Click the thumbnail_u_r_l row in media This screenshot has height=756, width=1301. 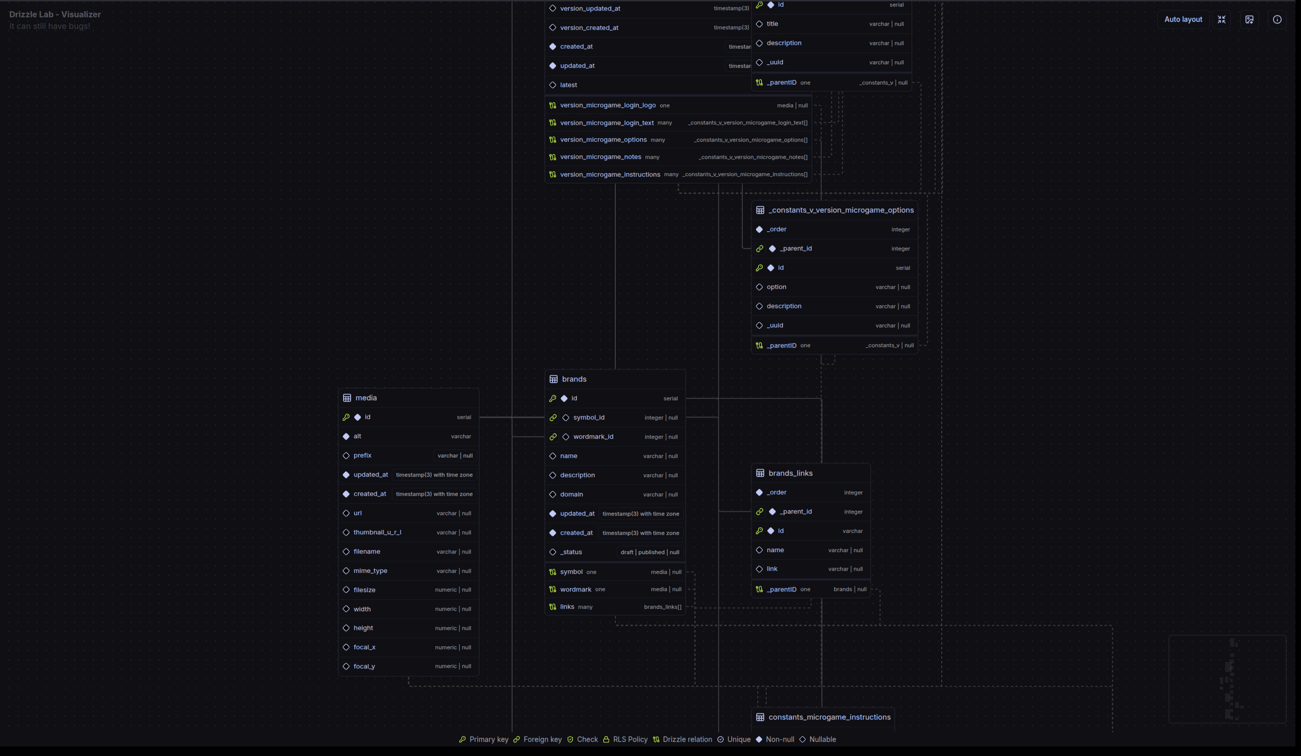(x=377, y=532)
